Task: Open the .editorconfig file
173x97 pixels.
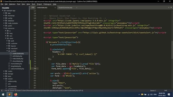Action: point(12,81)
